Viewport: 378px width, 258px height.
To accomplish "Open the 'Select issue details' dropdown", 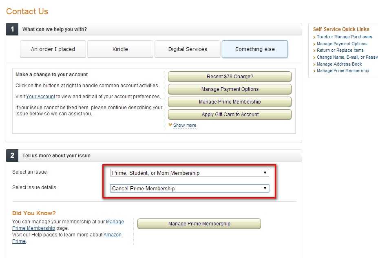I will [x=190, y=188].
